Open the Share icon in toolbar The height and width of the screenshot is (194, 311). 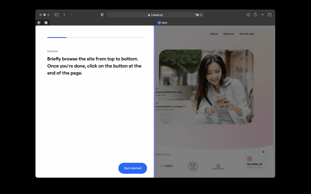255,14
